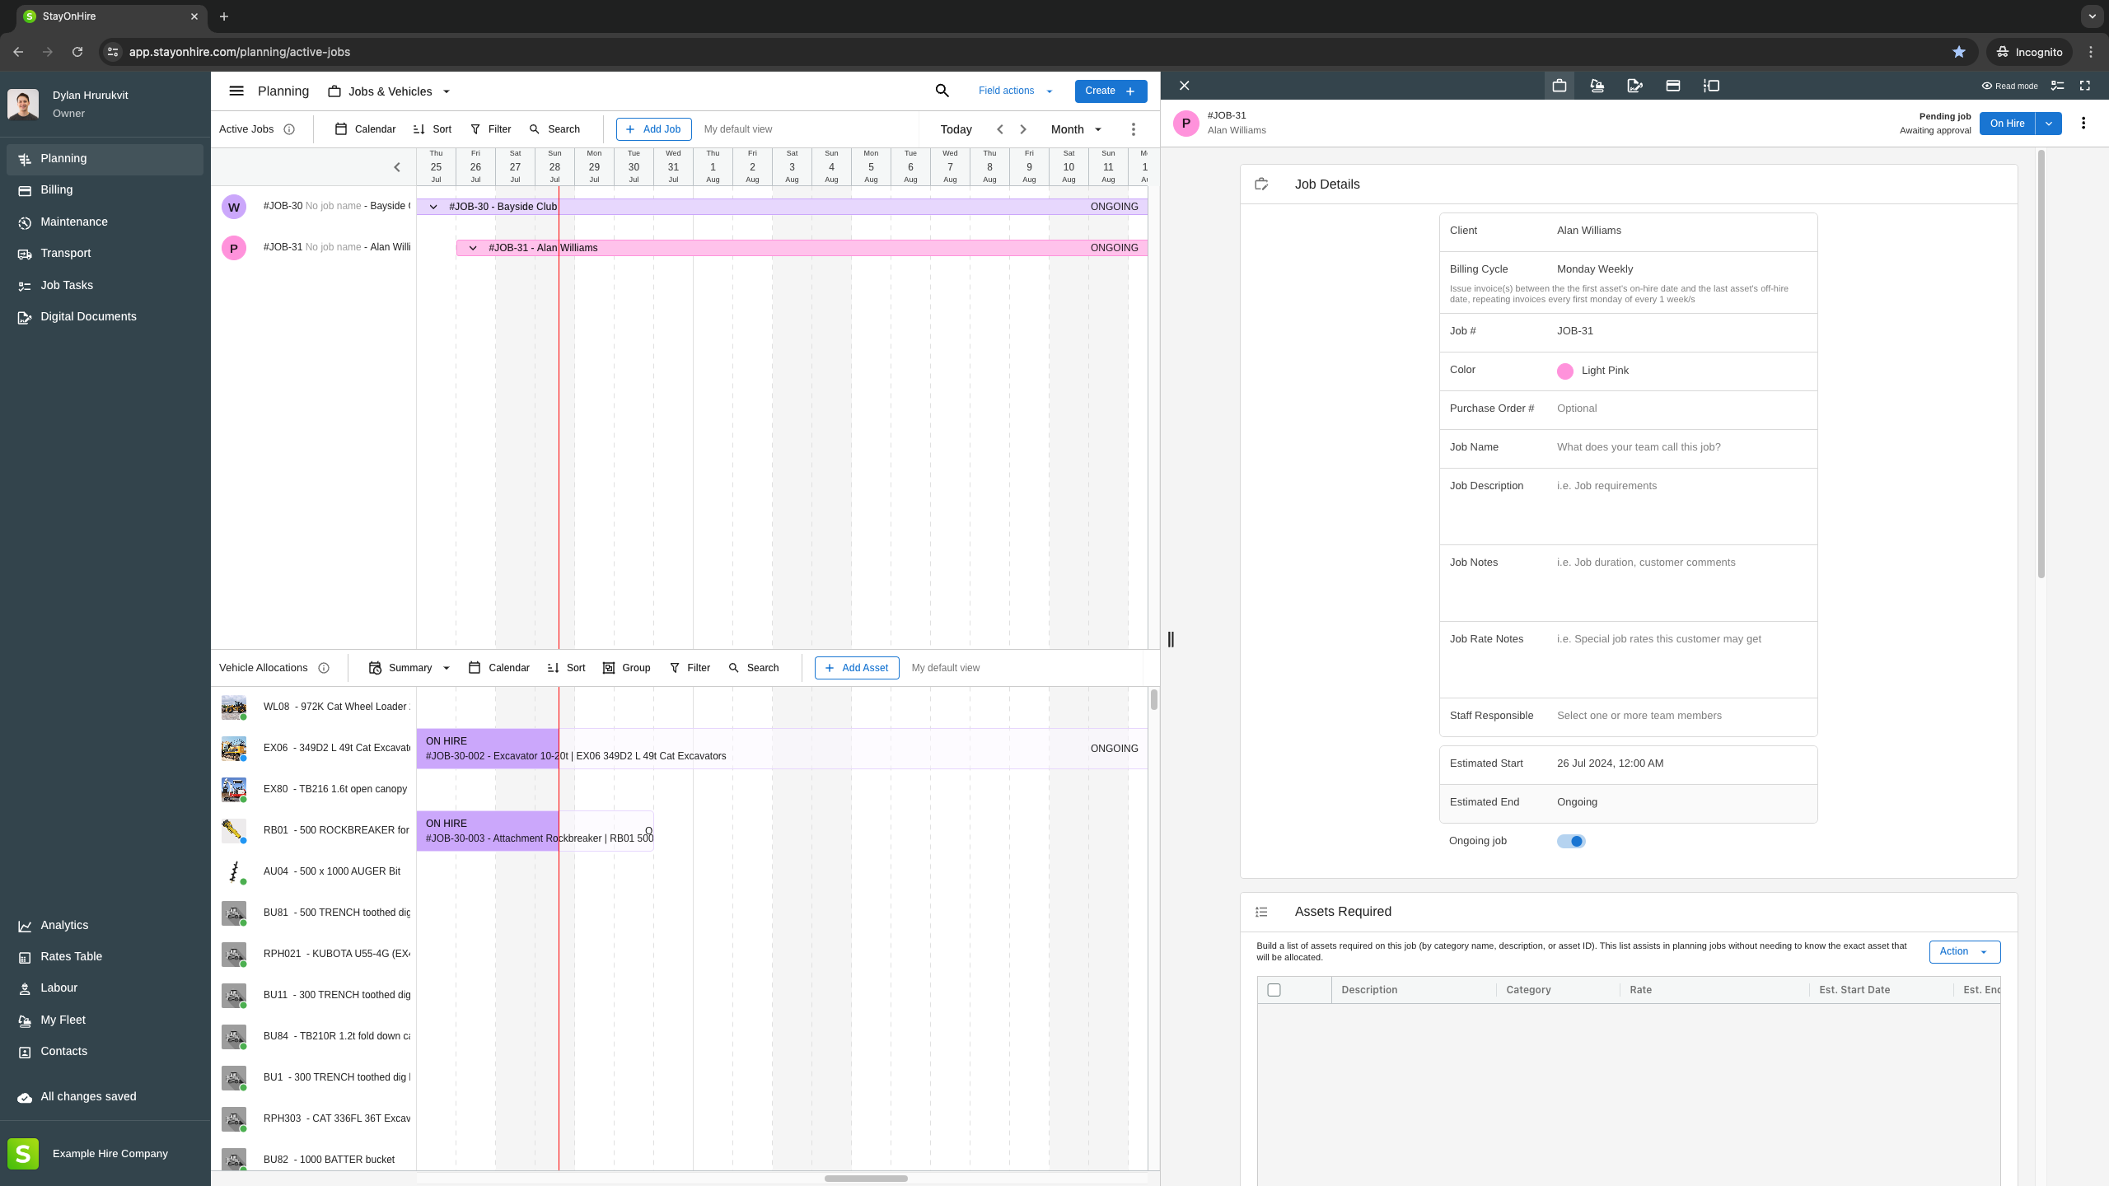Click the hamburger menu icon beside Planning
The height and width of the screenshot is (1186, 2109).
[x=236, y=91]
